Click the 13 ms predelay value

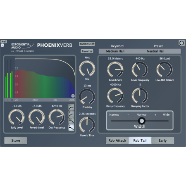tap(87, 86)
